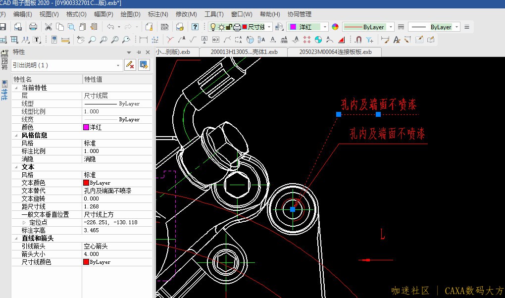The width and height of the screenshot is (505, 298).
Task: Open the Help question mark icon
Action: point(195,27)
